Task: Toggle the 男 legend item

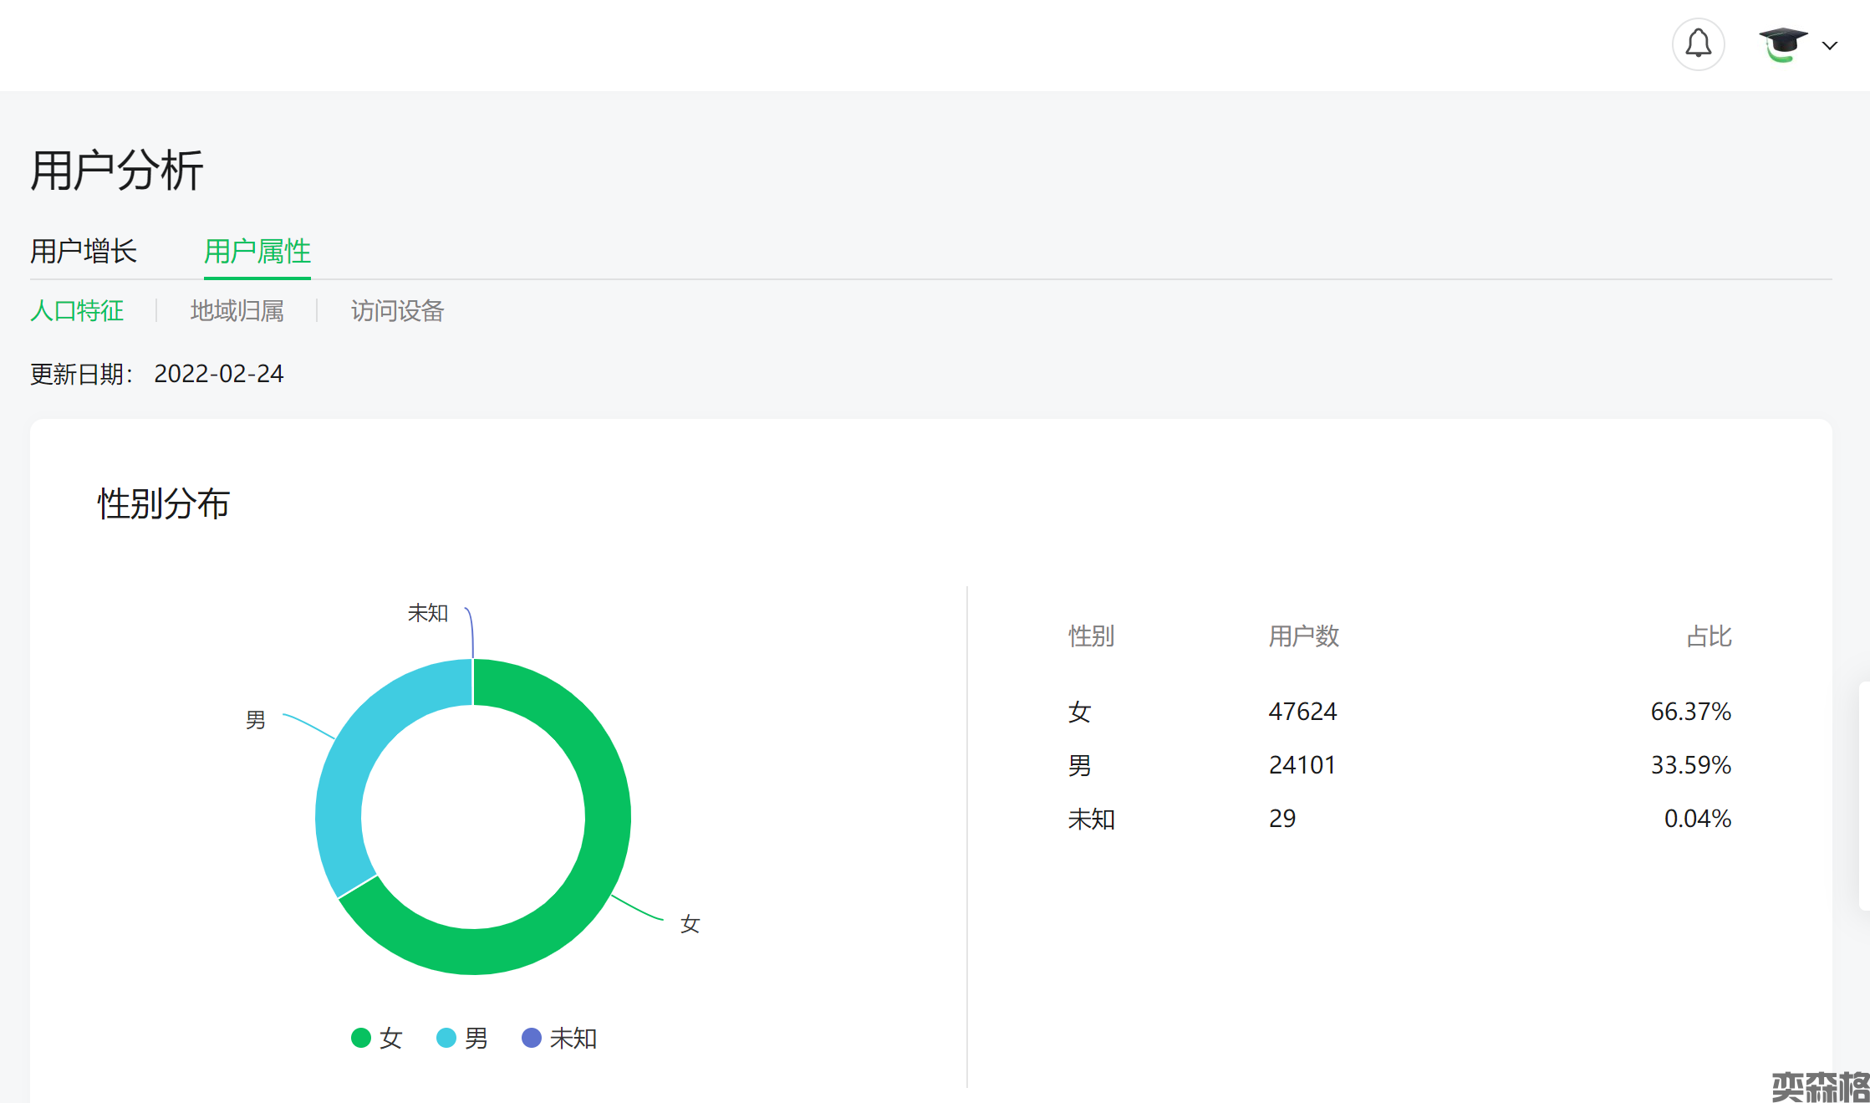Action: coord(476,1039)
